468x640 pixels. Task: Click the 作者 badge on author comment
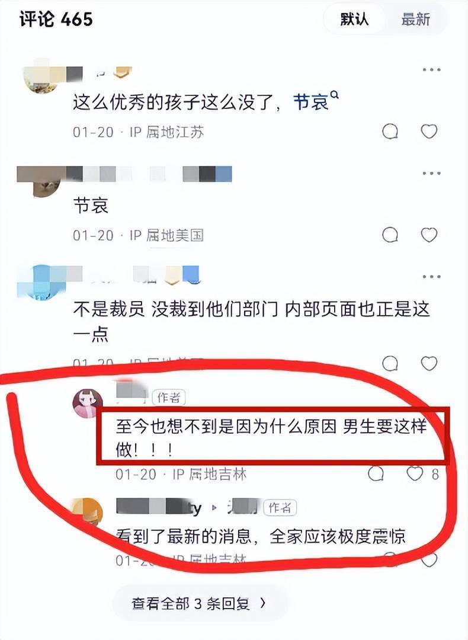click(169, 398)
